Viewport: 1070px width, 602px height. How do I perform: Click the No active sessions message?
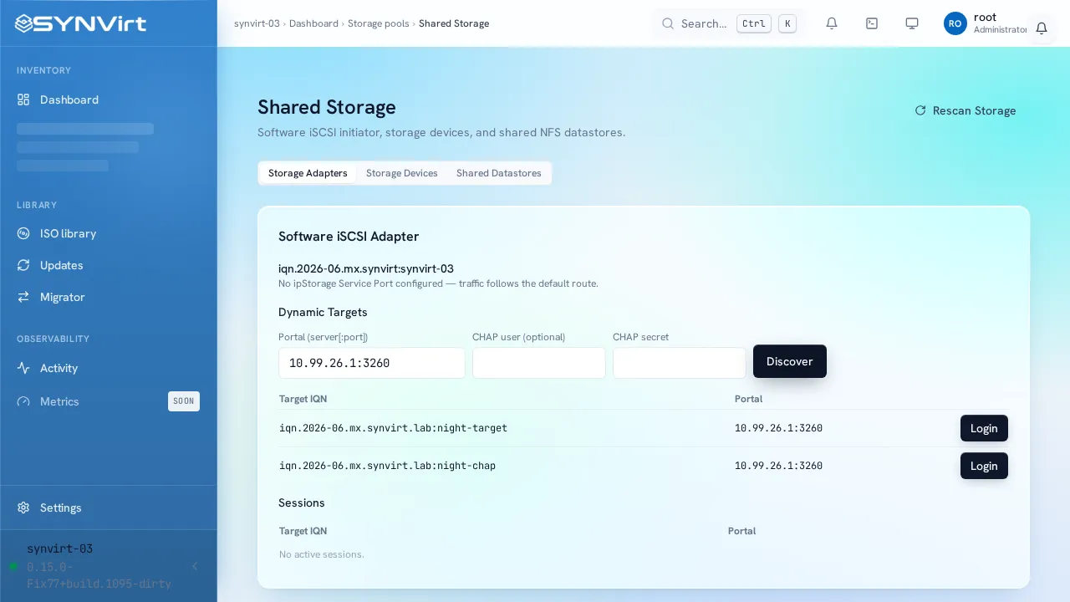click(322, 554)
